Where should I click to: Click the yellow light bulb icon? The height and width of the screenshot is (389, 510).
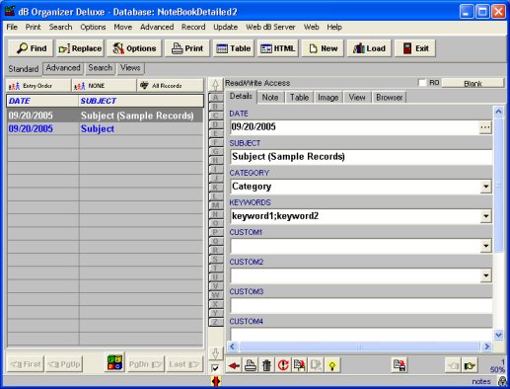(x=332, y=365)
